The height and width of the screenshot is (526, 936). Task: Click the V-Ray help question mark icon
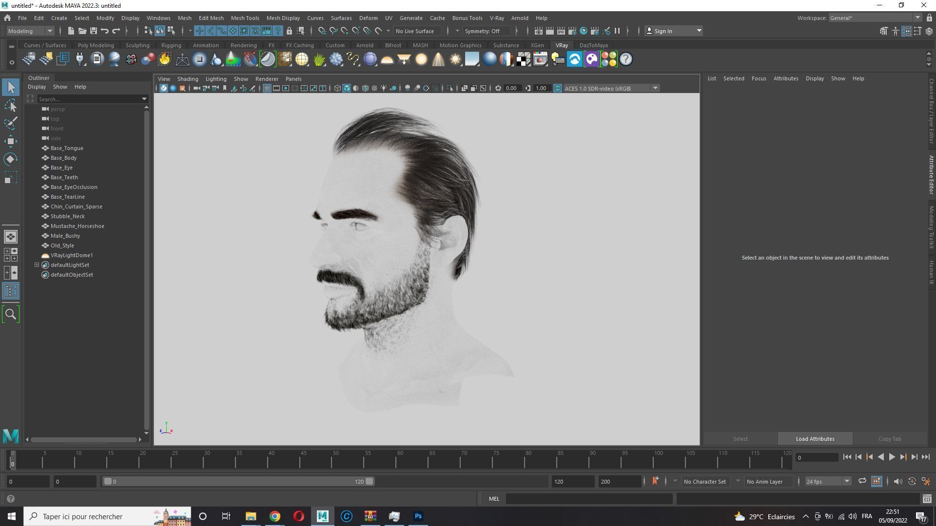click(x=626, y=59)
